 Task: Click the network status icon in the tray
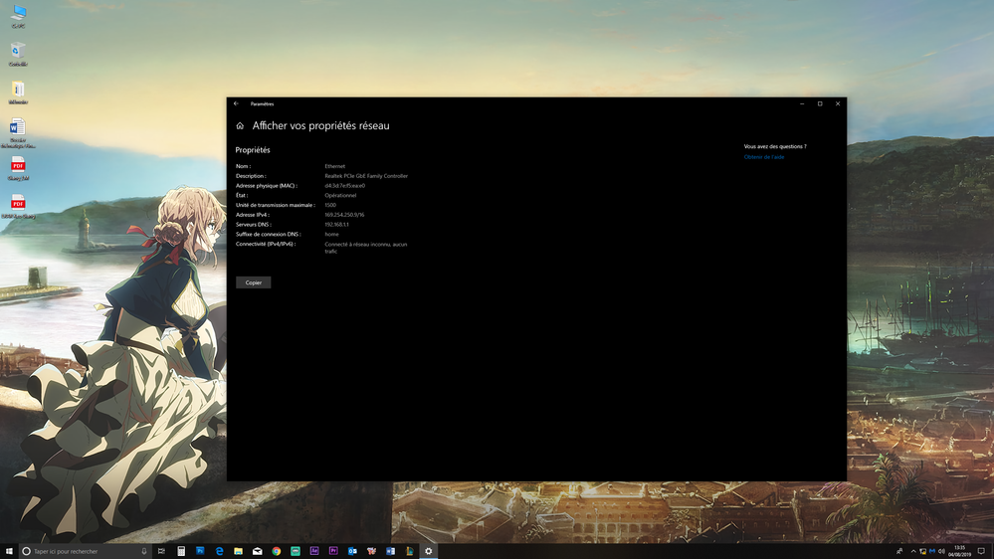click(x=922, y=551)
